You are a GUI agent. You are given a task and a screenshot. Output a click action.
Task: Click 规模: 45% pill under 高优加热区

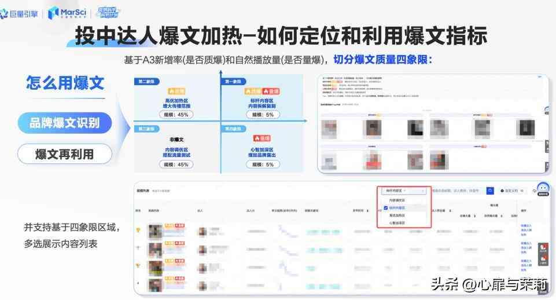[x=176, y=115]
